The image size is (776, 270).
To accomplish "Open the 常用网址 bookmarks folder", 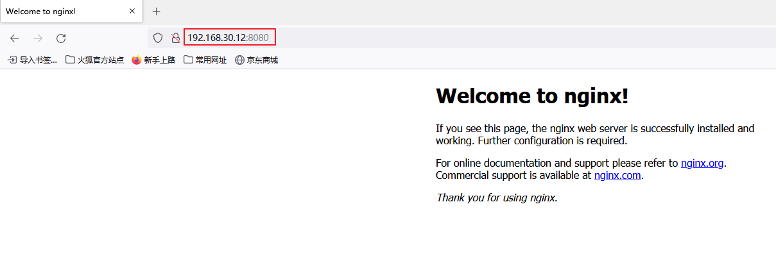I will (x=205, y=60).
